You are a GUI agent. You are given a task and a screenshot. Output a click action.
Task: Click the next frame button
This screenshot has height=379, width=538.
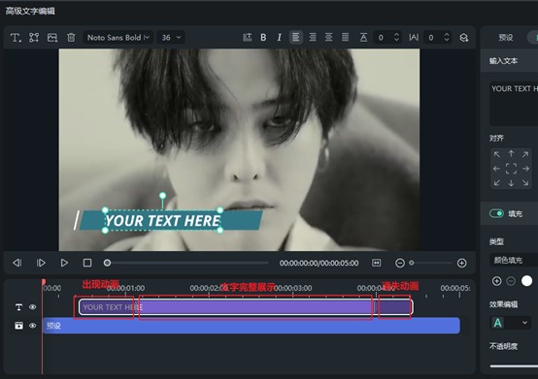[41, 263]
